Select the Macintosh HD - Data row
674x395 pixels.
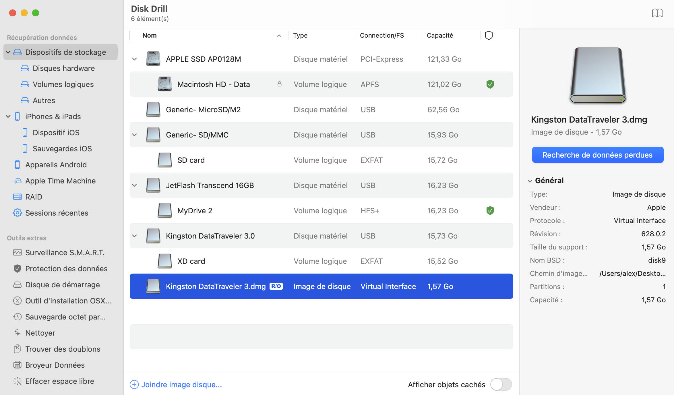[x=321, y=84]
